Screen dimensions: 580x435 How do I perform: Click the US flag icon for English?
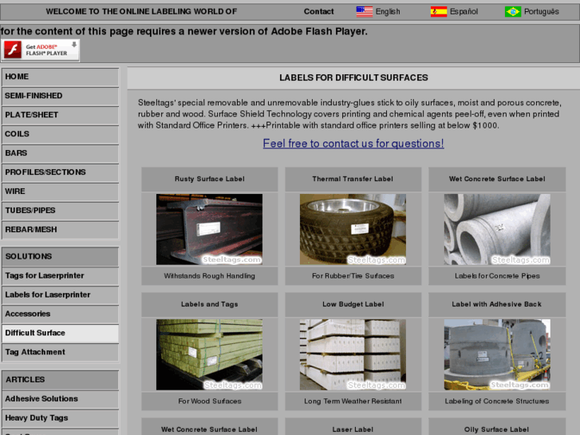365,12
